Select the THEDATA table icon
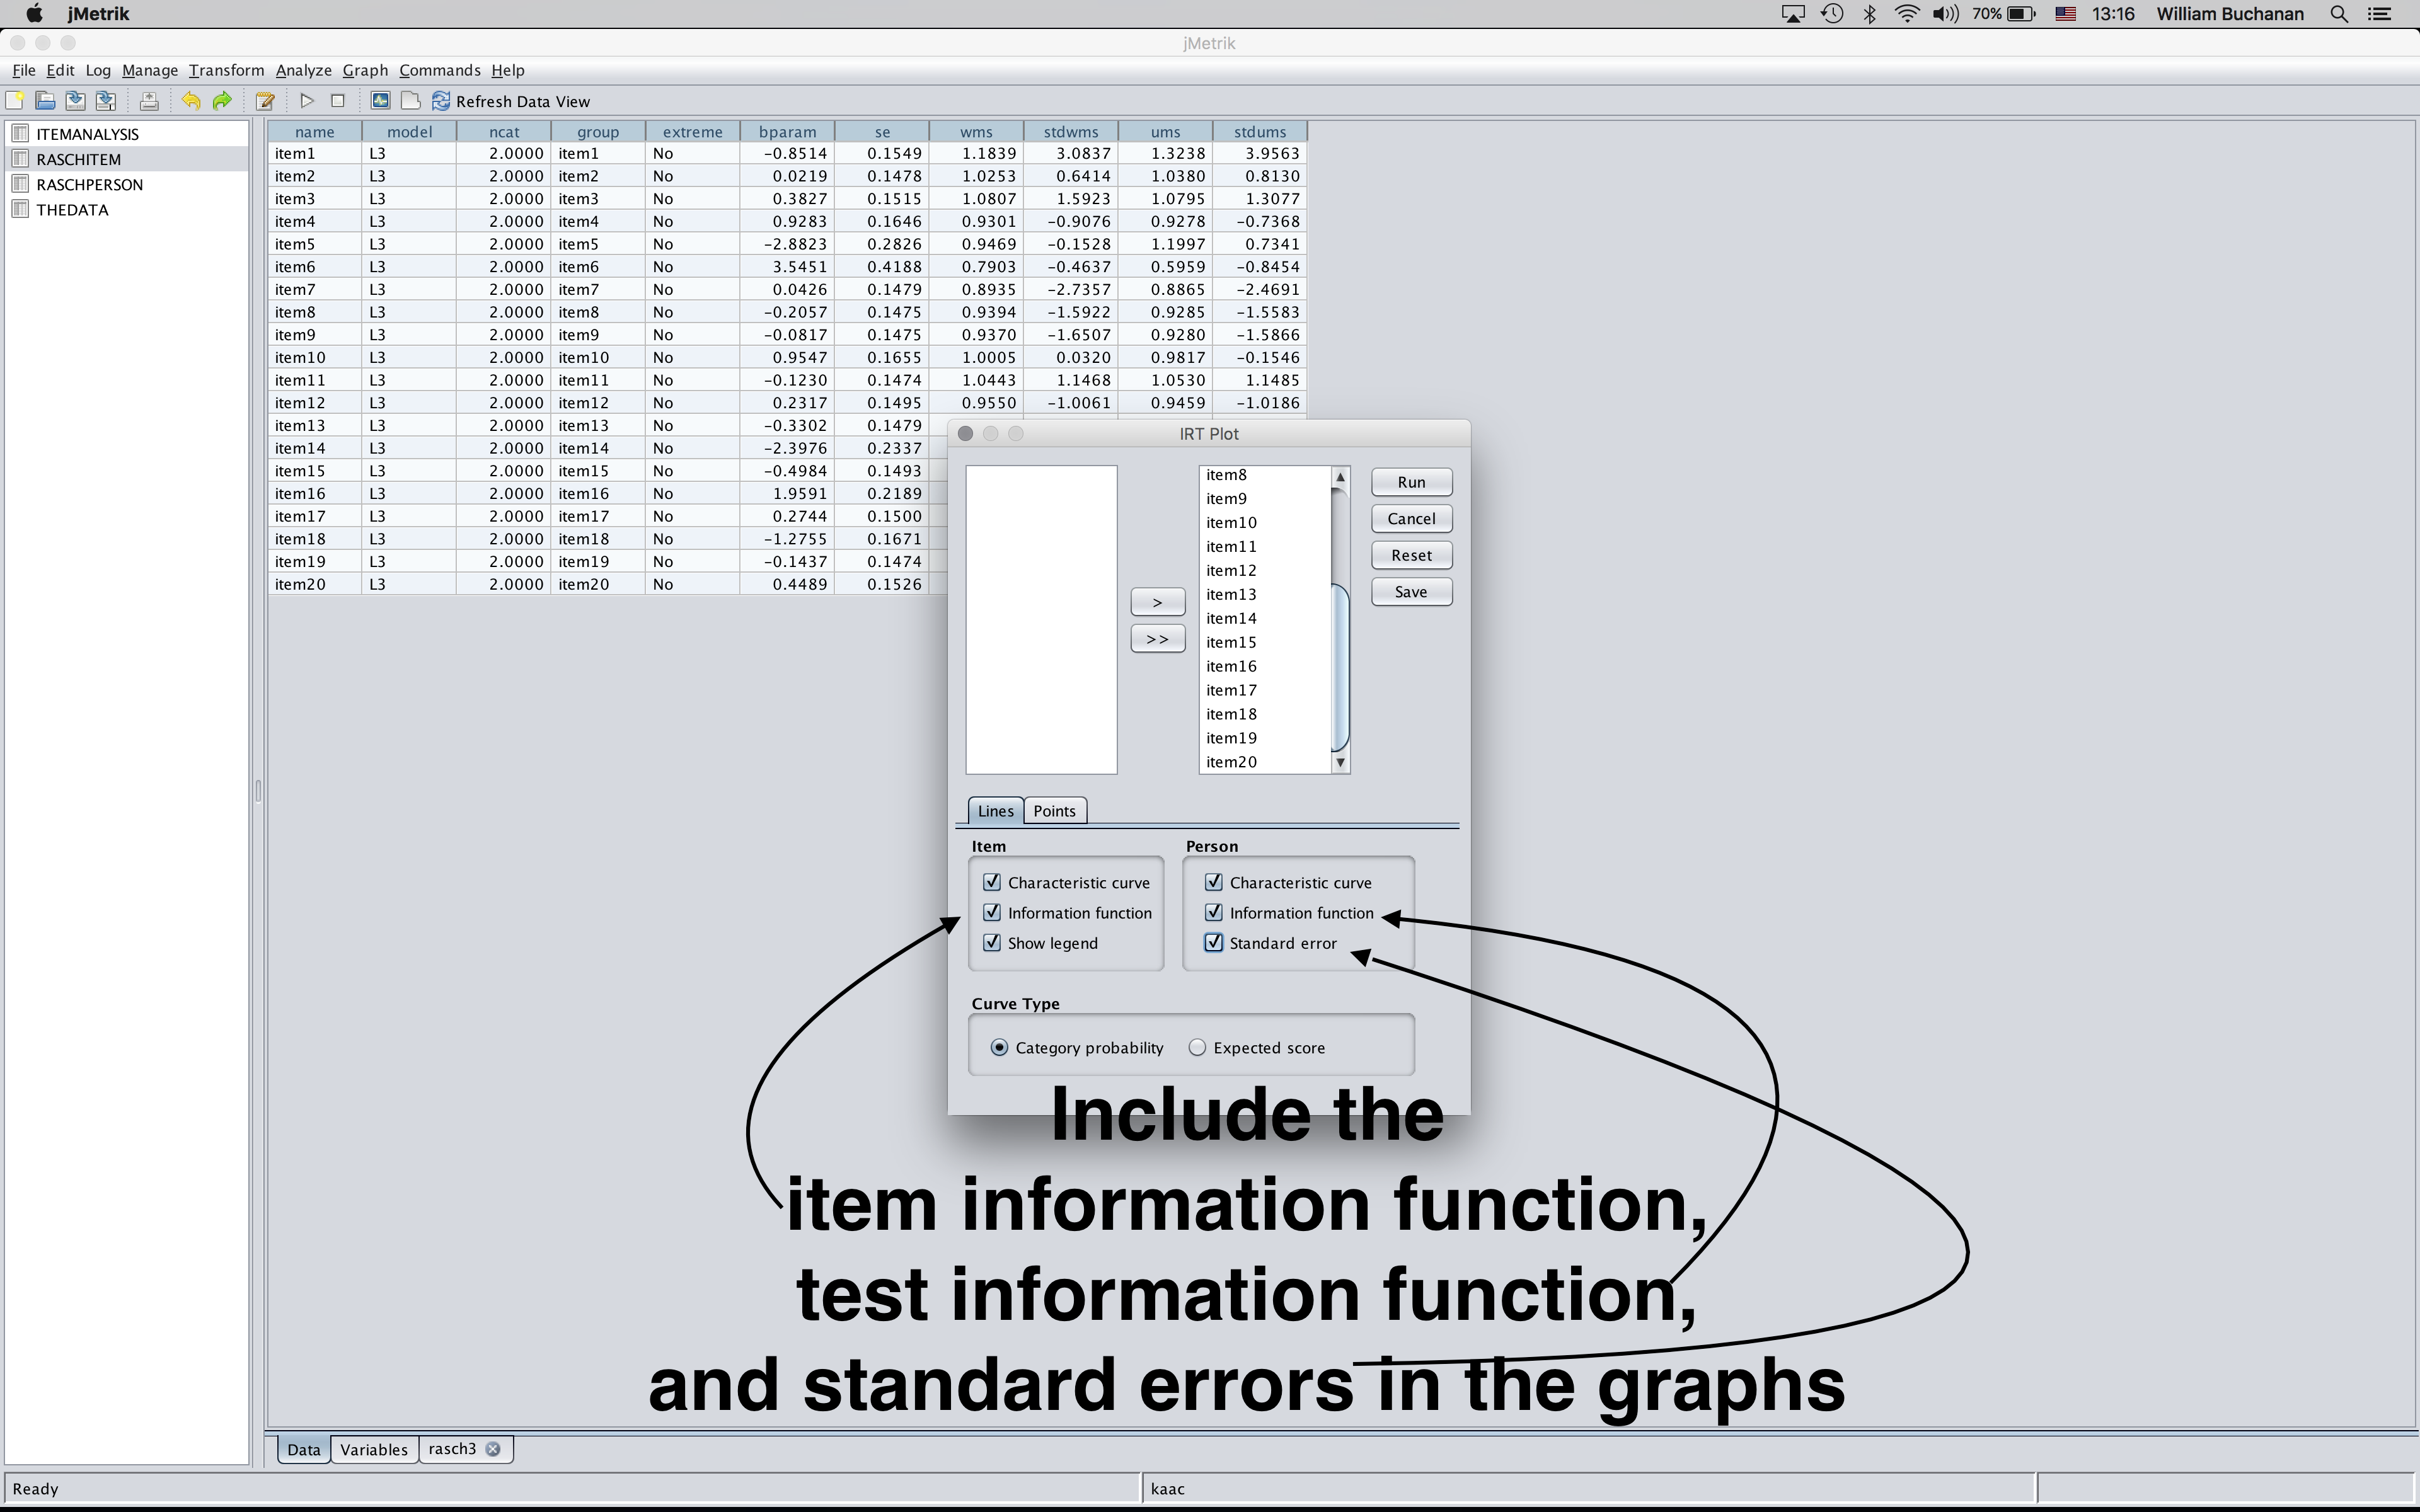This screenshot has height=1512, width=2420. pyautogui.click(x=20, y=209)
